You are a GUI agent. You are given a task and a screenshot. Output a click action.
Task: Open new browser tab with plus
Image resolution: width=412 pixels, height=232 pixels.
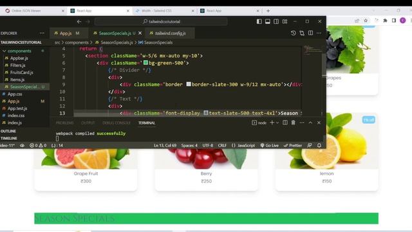pos(268,11)
